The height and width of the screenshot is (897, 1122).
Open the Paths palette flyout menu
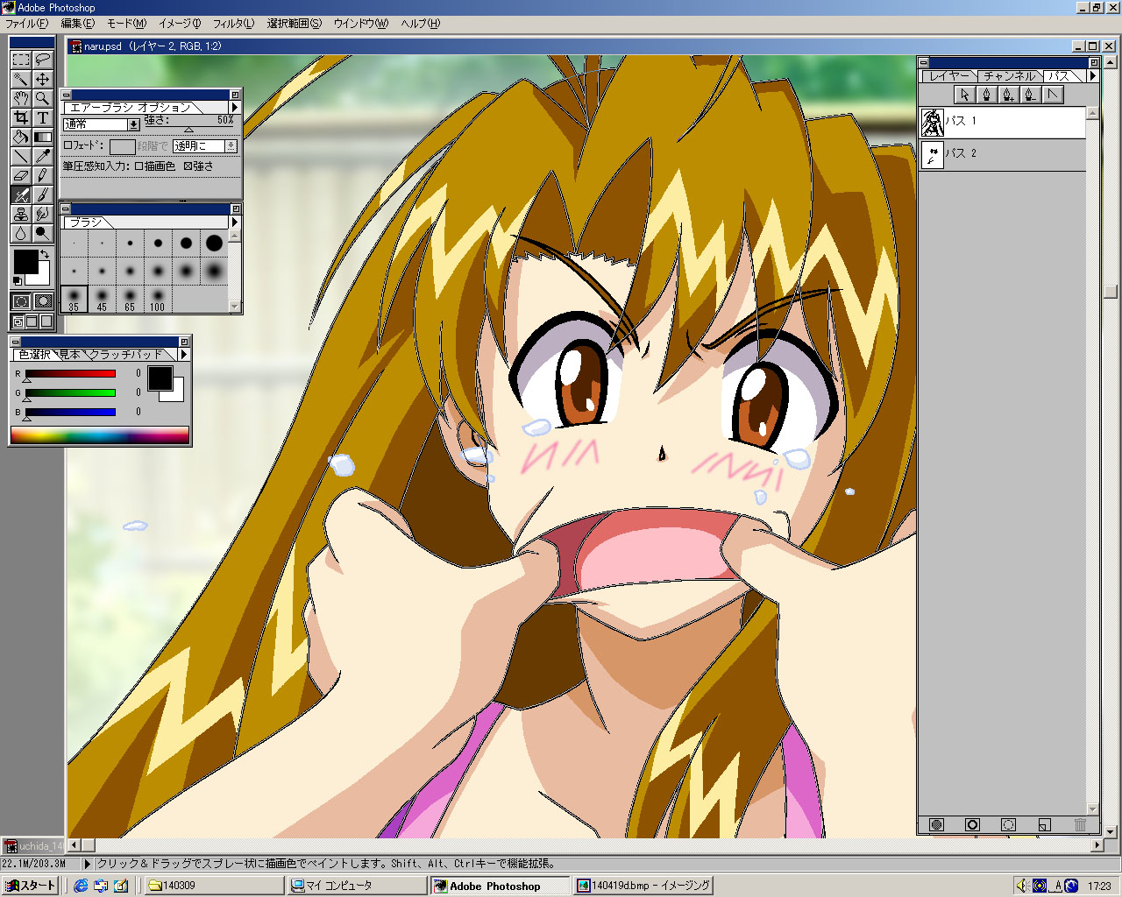(x=1092, y=76)
